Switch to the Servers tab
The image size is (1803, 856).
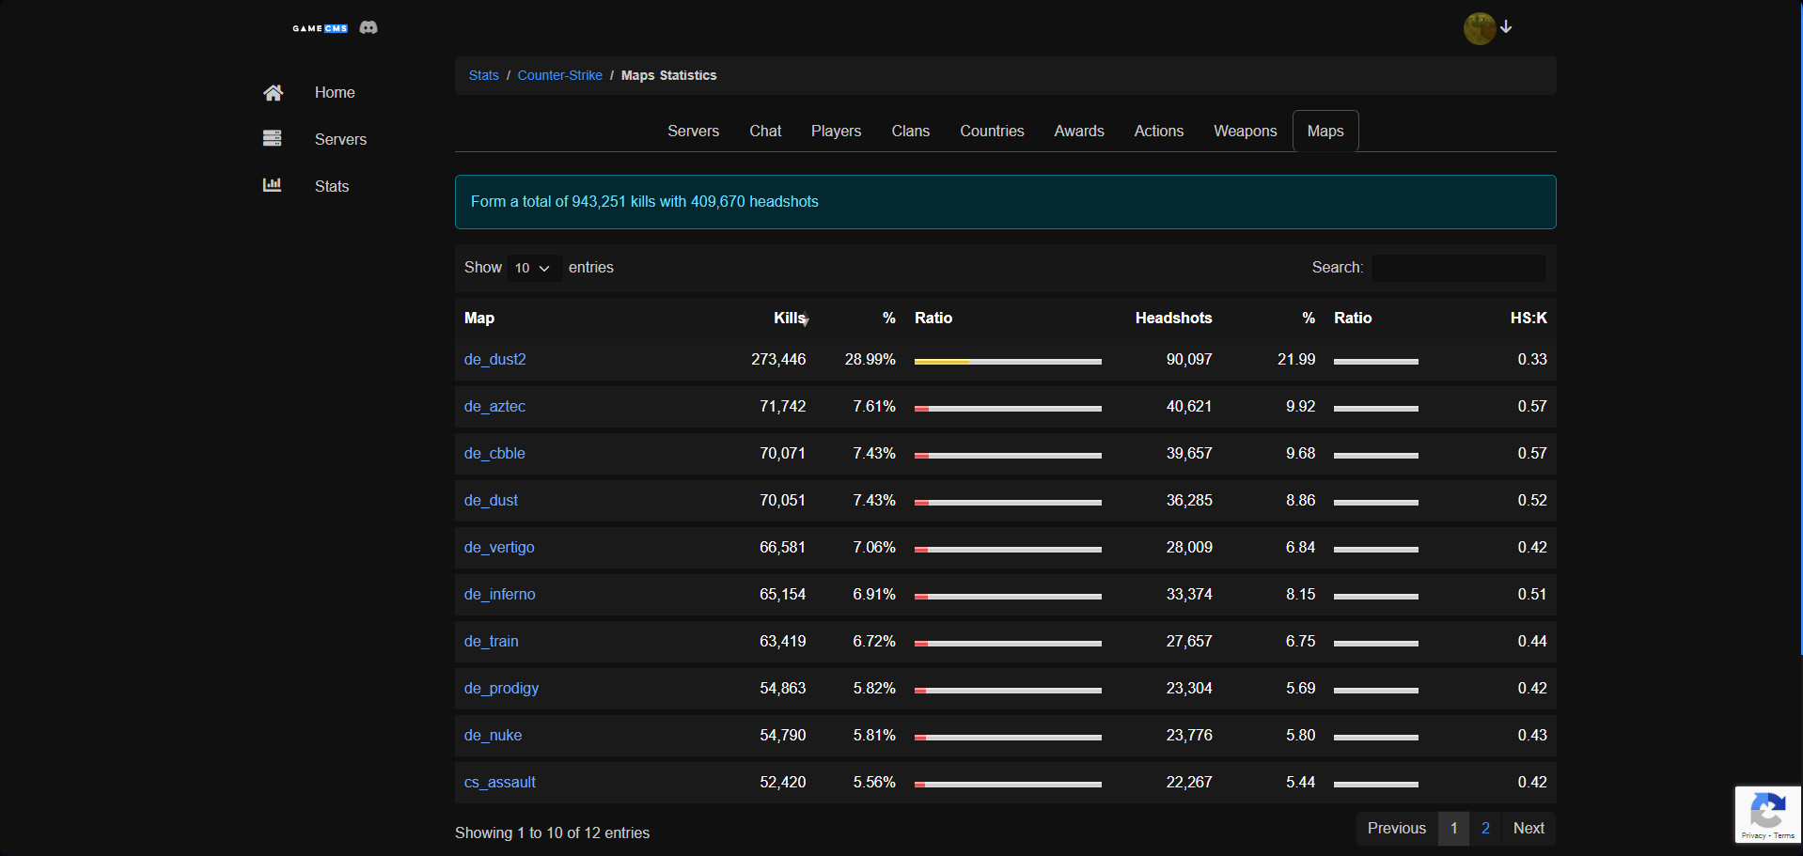tap(693, 131)
